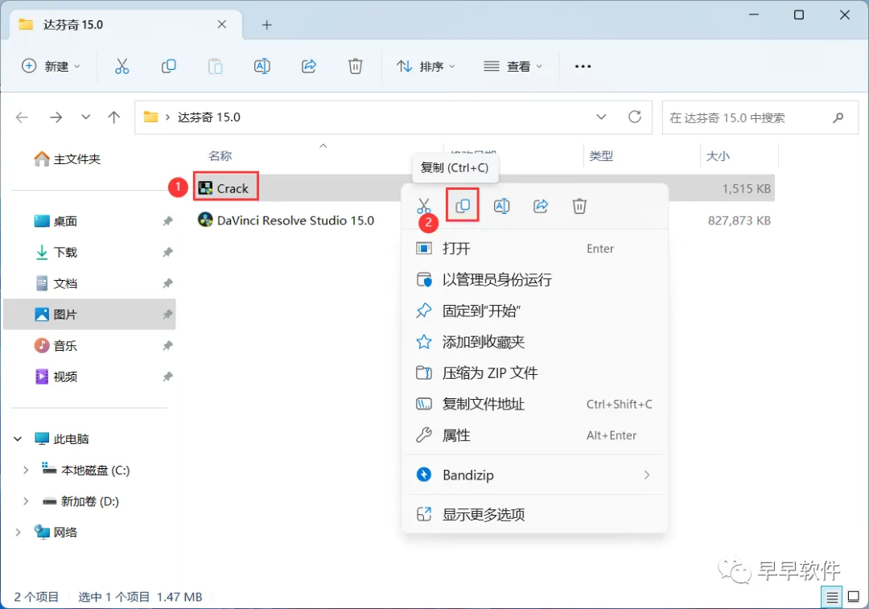The image size is (869, 609).
Task: Click the Cut scissors icon in the context menu
Action: 423,206
